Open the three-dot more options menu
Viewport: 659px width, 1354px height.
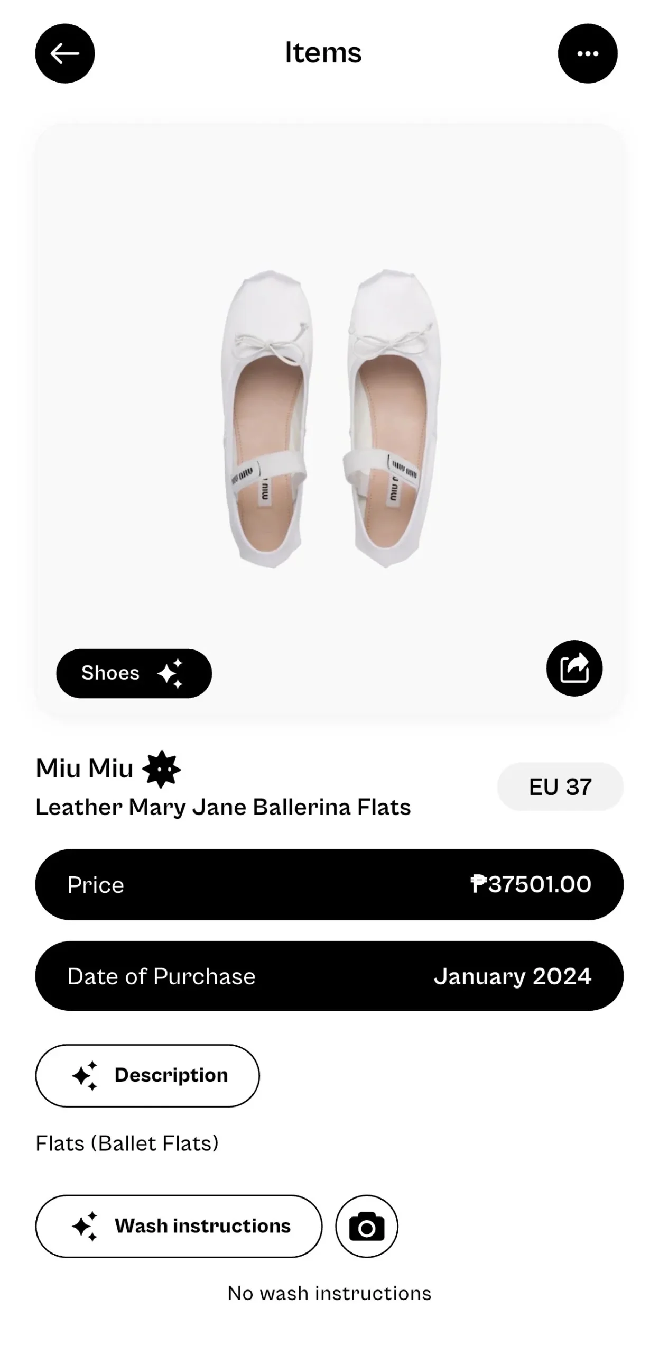tap(587, 53)
